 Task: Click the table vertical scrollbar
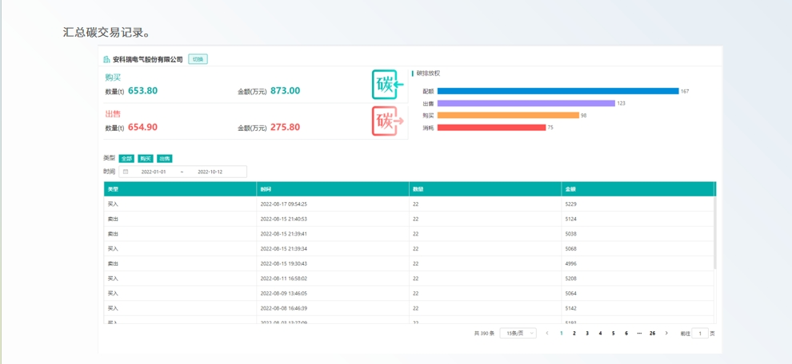coord(715,231)
